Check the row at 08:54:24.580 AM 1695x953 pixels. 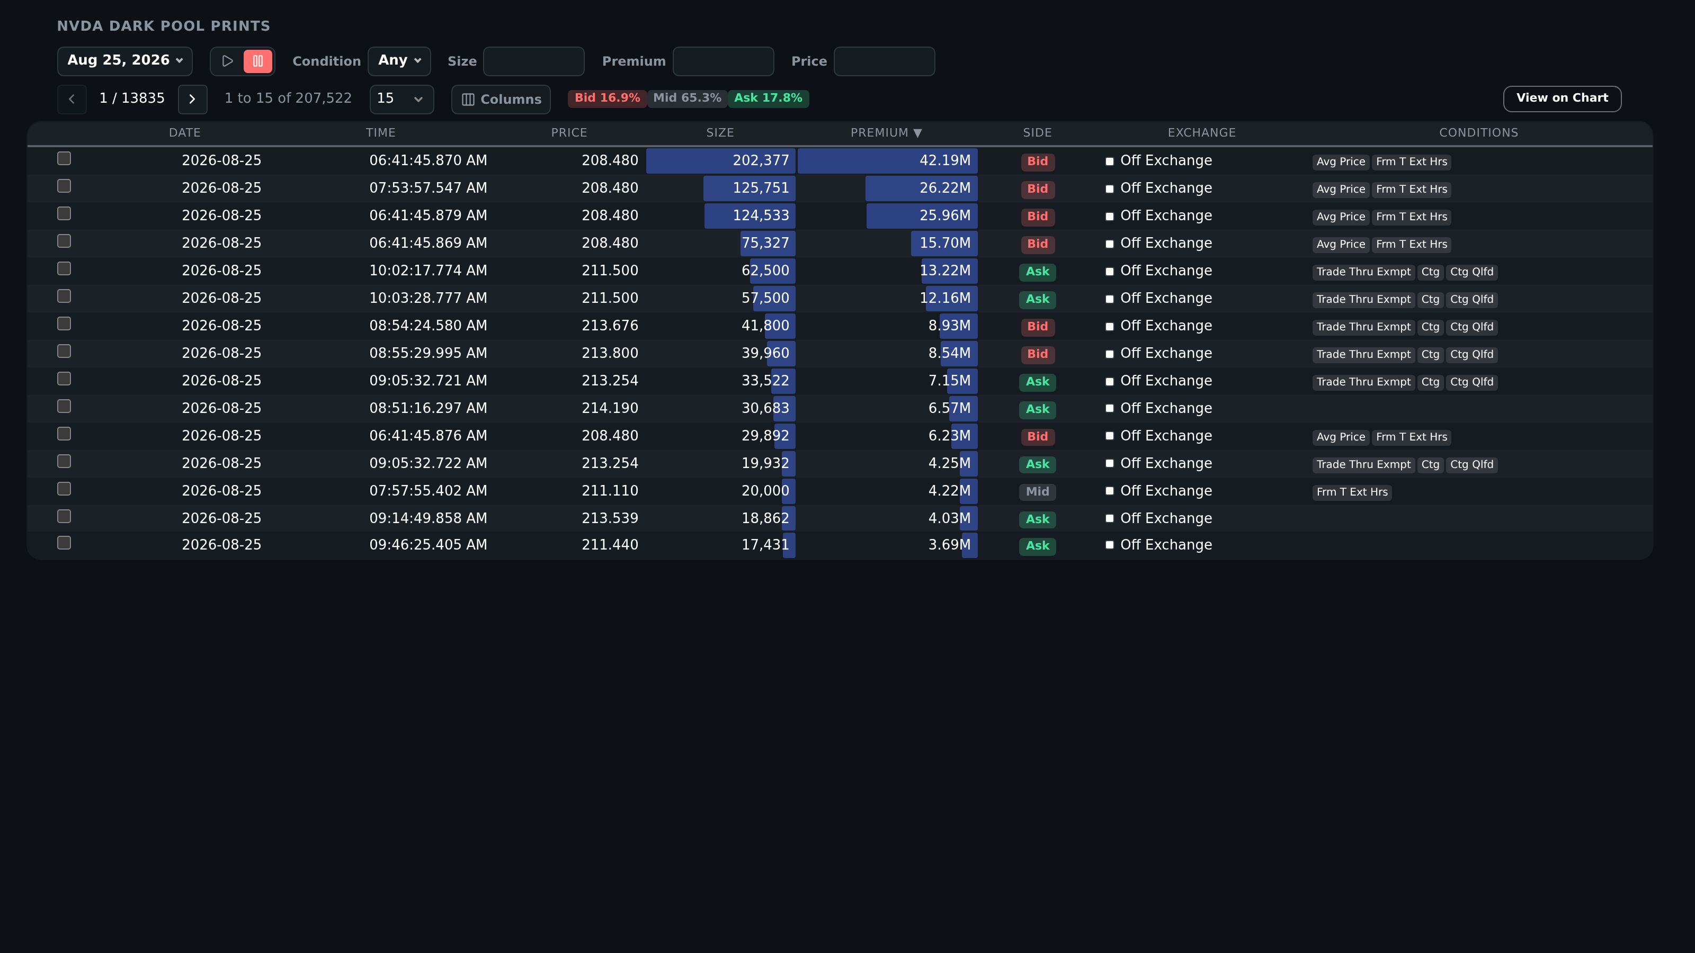(64, 323)
